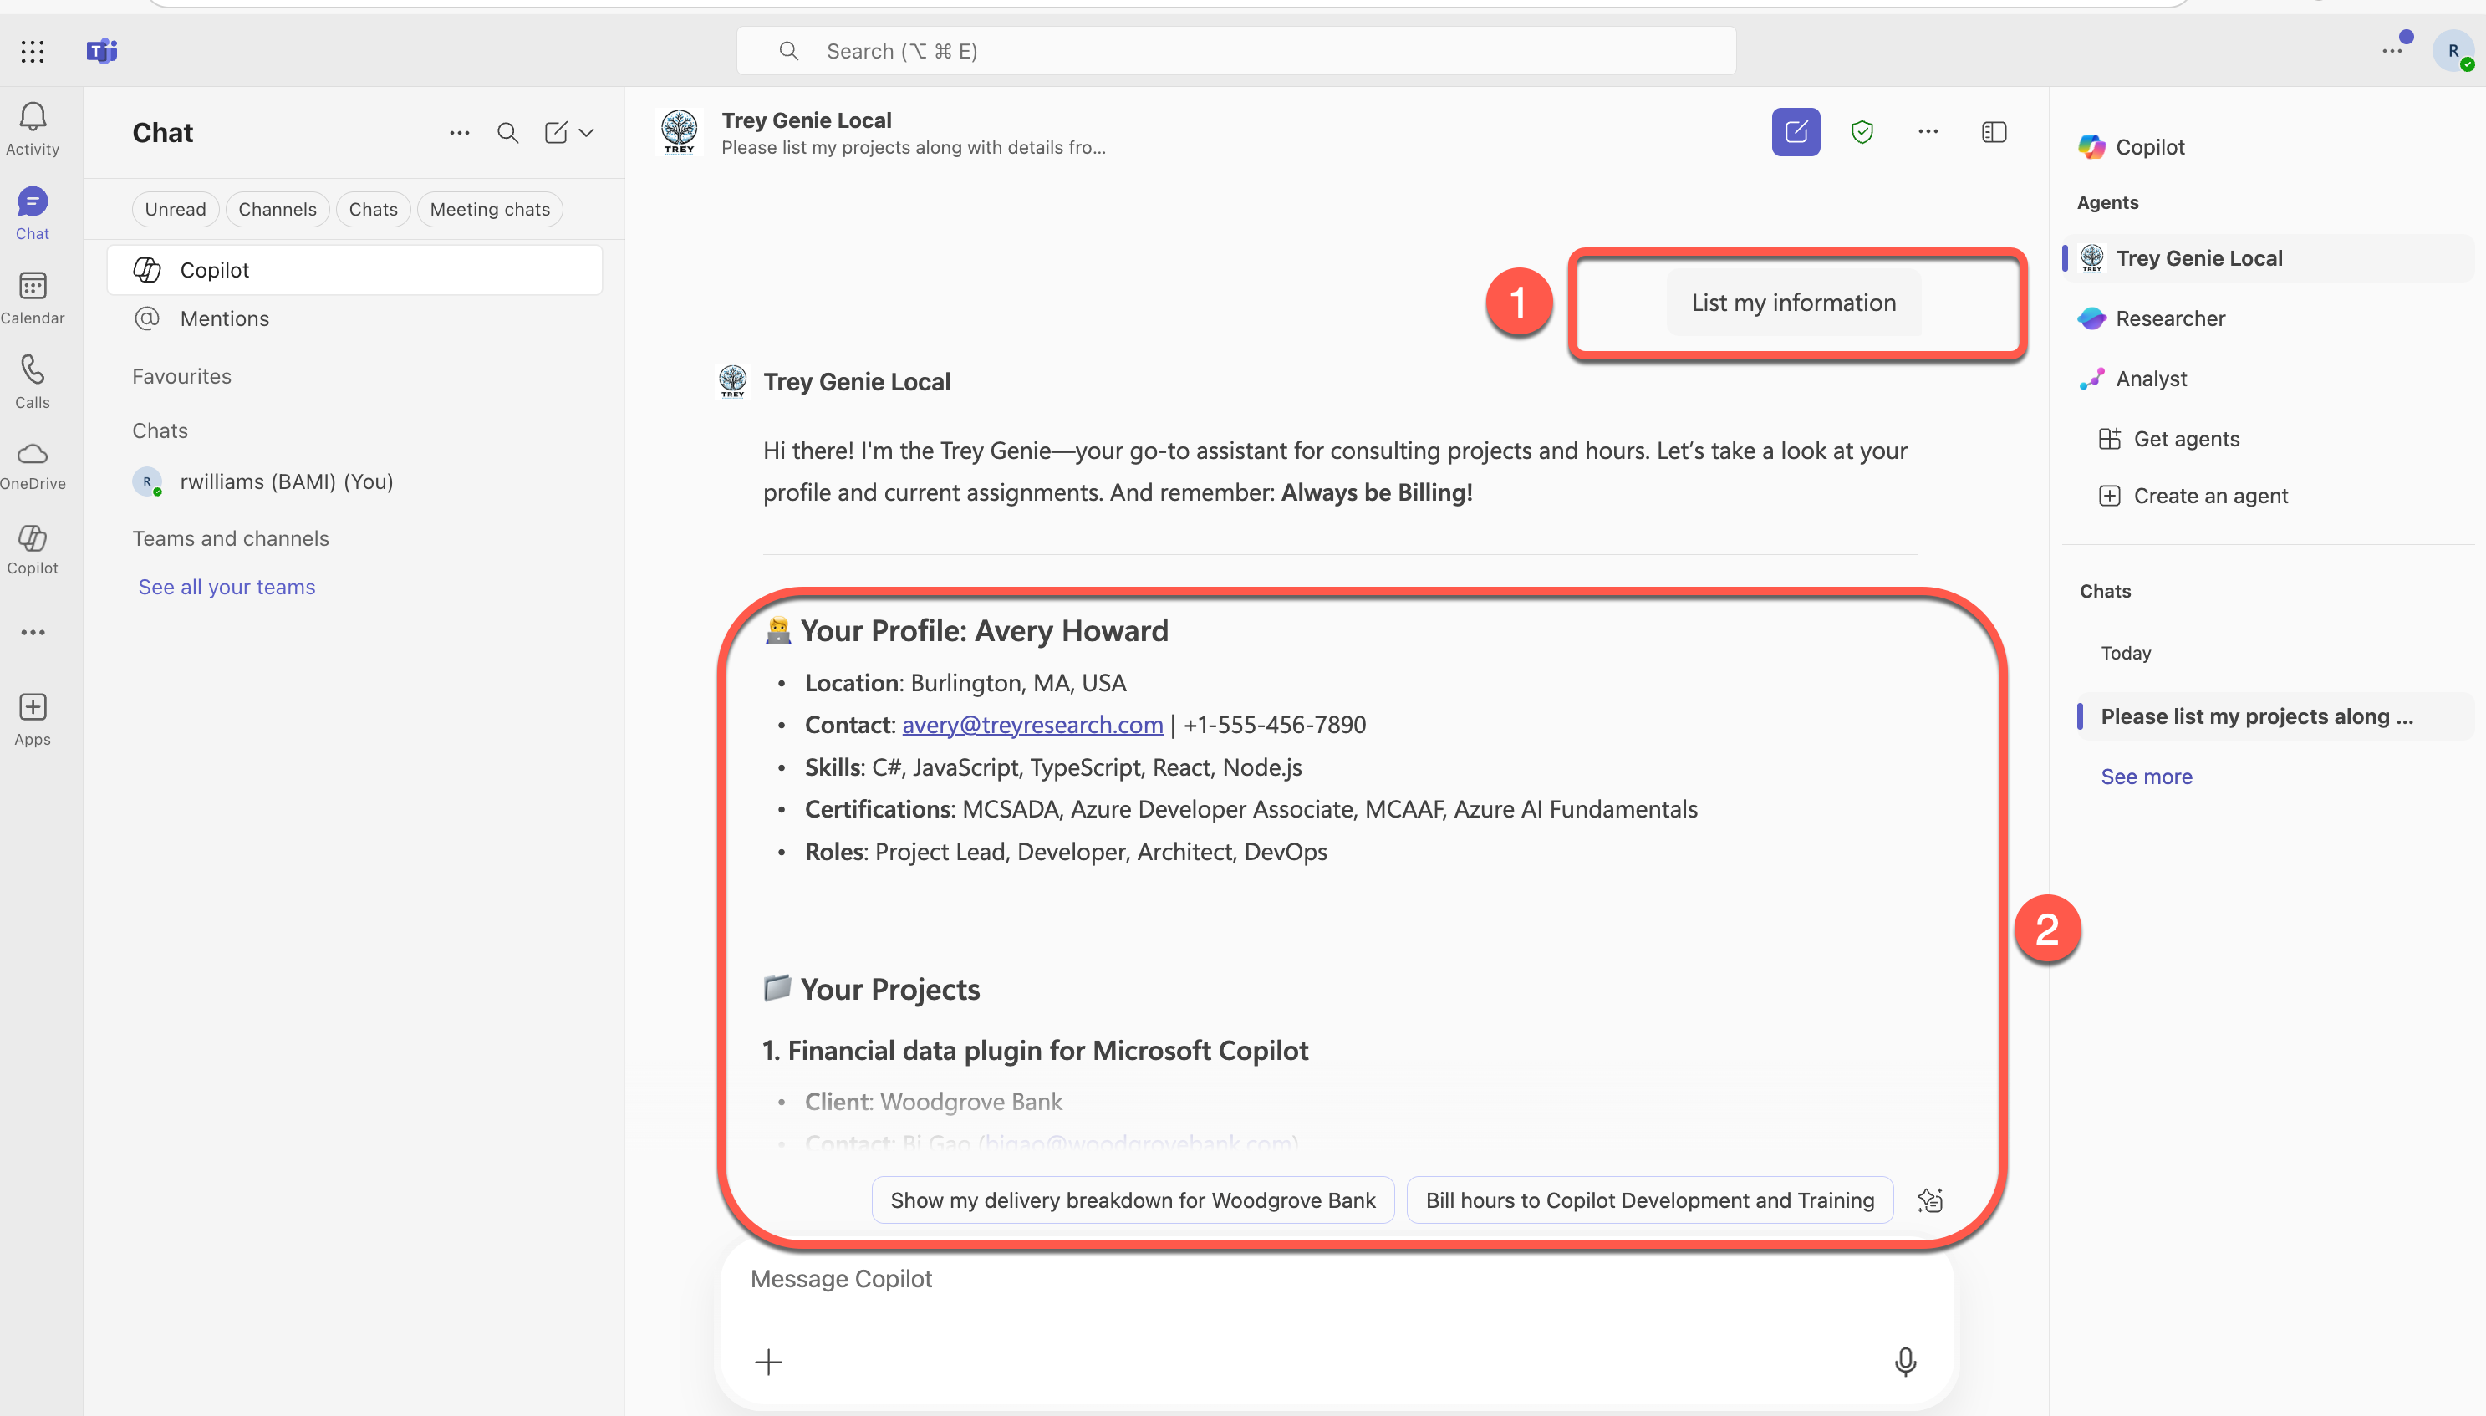Open conversation more options ellipsis
This screenshot has height=1416, width=2486.
point(1928,131)
